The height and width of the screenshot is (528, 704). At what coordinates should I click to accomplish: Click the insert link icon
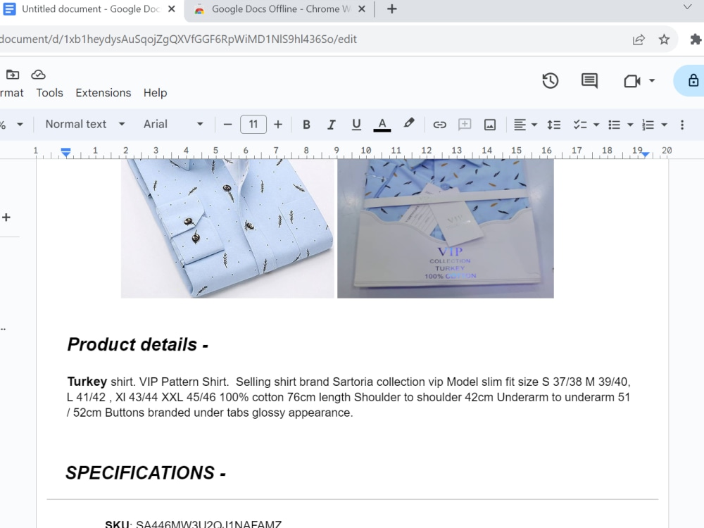tap(439, 125)
